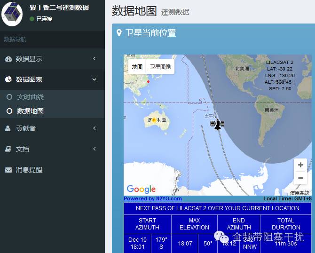
Task: Click the 数据地图 page heading
Action: point(134,11)
